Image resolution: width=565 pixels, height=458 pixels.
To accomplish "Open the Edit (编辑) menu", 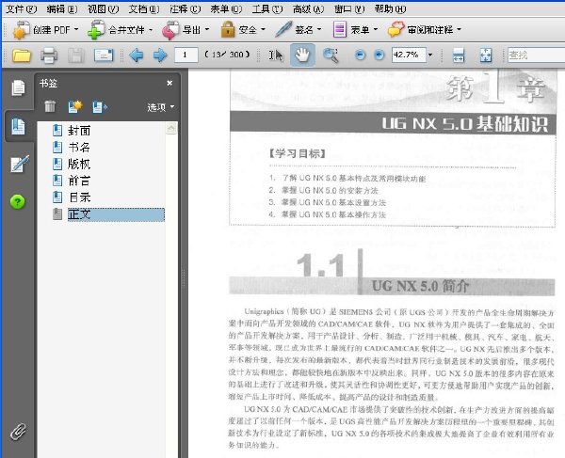I will (x=62, y=8).
